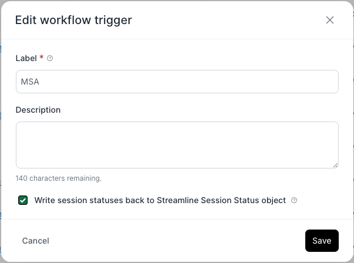Focus the Label field containing MSA

[x=176, y=82]
